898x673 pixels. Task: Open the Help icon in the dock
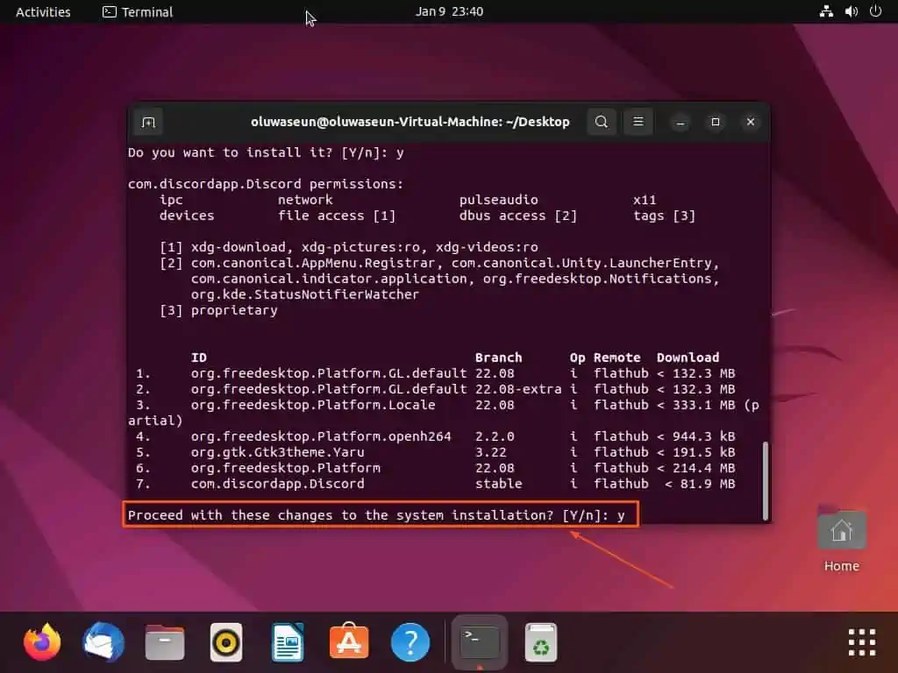coord(410,642)
